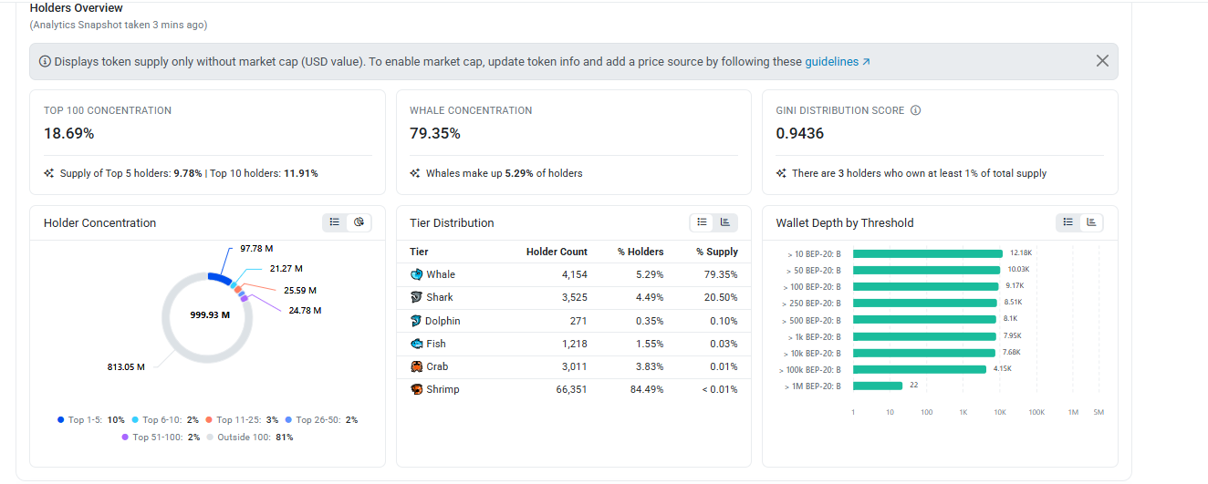Click the Crab tier icon
The height and width of the screenshot is (484, 1208).
pyautogui.click(x=417, y=366)
